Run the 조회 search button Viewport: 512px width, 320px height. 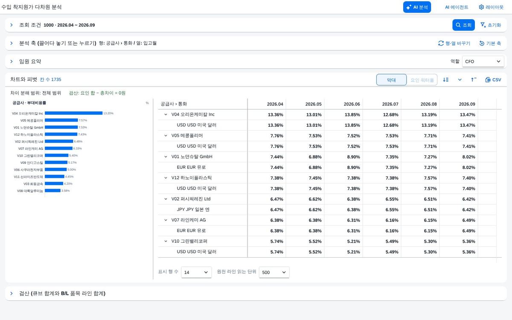tap(463, 25)
